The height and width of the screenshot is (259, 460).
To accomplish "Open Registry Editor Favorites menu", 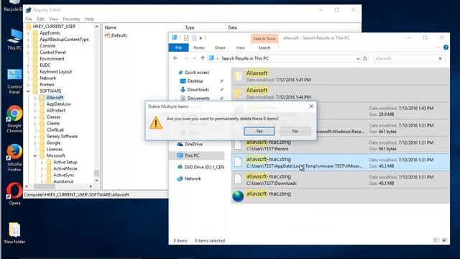I will (x=71, y=19).
